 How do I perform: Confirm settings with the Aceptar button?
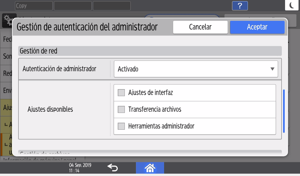257,27
